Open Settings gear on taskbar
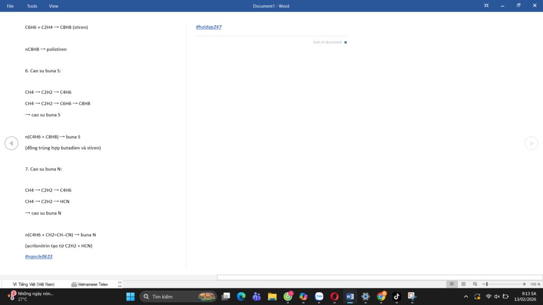Image resolution: width=543 pixels, height=305 pixels. (365, 297)
